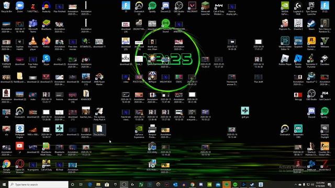Open the Flux draft file
Screen dimensions: 335x188
pyautogui.click(x=258, y=78)
